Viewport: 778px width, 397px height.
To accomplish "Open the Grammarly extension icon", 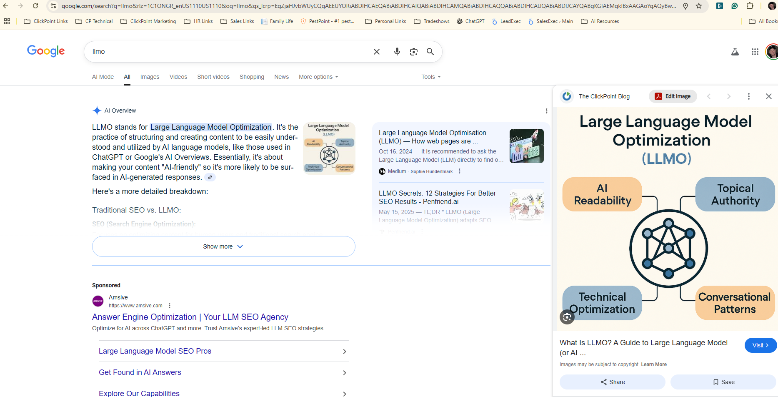I will [x=735, y=6].
